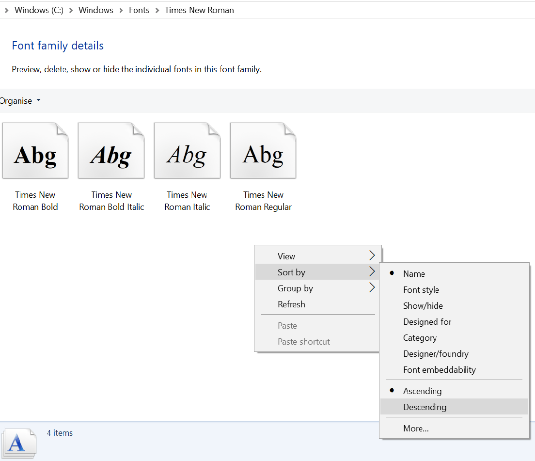Select the Times New Roman Bold Italic icon
535x461 pixels.
click(x=111, y=151)
